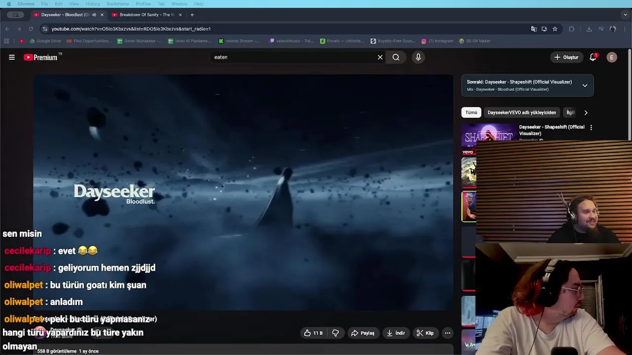Open translate page icon in address bar
The width and height of the screenshot is (632, 355).
point(534,29)
